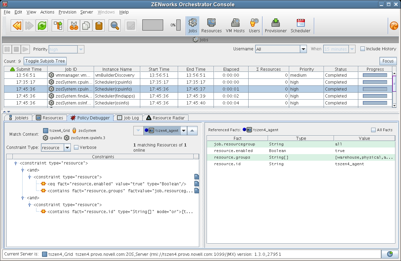Click the info icon in the status bar
This screenshot has width=401, height=261.
point(390,254)
